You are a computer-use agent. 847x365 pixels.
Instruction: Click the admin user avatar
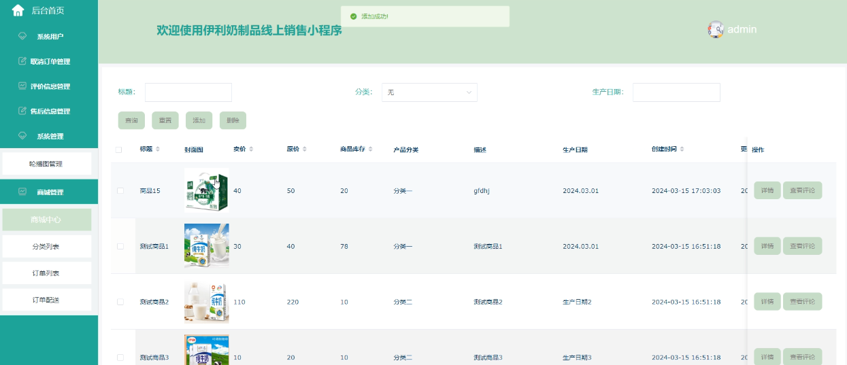[716, 29]
